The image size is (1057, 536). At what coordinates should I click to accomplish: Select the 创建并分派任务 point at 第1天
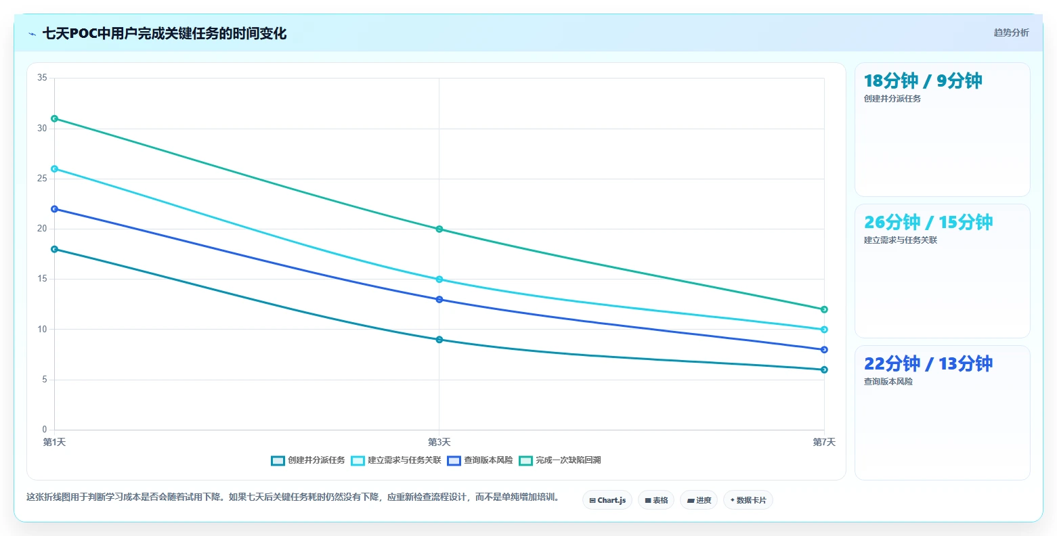[x=55, y=249]
